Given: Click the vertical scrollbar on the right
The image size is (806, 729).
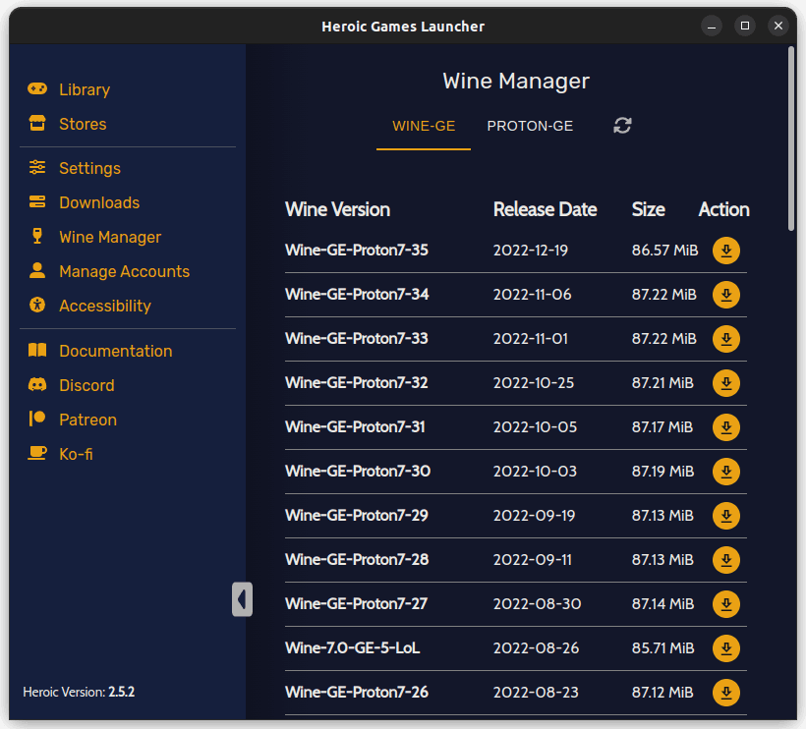Looking at the screenshot, I should pyautogui.click(x=791, y=138).
